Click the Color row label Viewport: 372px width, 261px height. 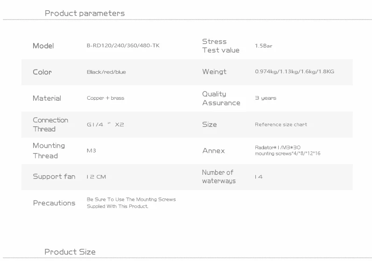pyautogui.click(x=42, y=72)
